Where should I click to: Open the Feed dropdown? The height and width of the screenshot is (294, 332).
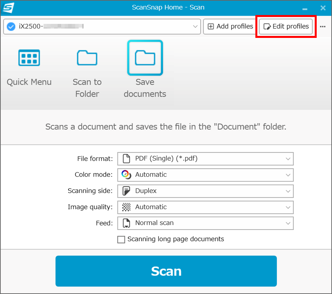tap(205, 223)
